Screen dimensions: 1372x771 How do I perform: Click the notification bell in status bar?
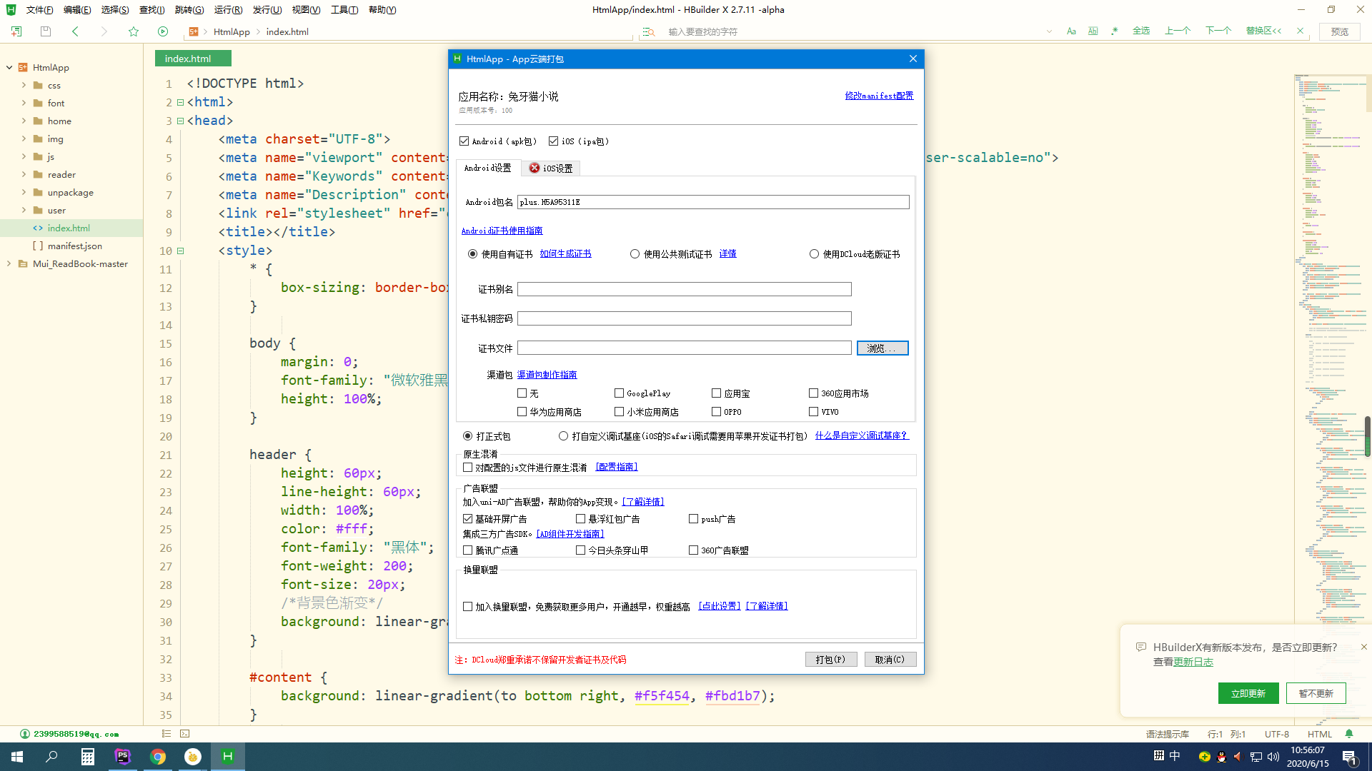point(1349,734)
